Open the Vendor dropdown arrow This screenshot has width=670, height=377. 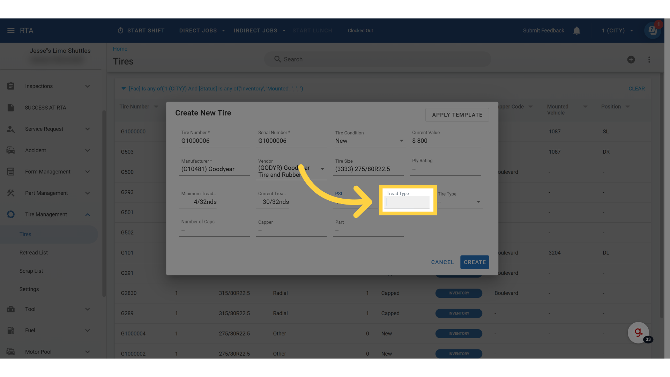(x=322, y=169)
